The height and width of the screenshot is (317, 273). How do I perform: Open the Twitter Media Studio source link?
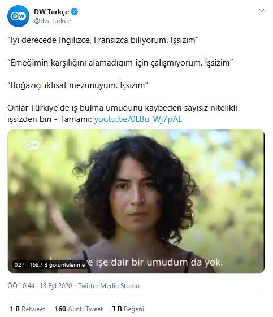(109, 286)
